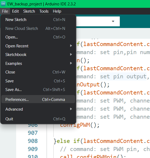This screenshot has height=158, width=150.
Task: Click the Arduino IDE logo icon
Action: pyautogui.click(x=3, y=4)
